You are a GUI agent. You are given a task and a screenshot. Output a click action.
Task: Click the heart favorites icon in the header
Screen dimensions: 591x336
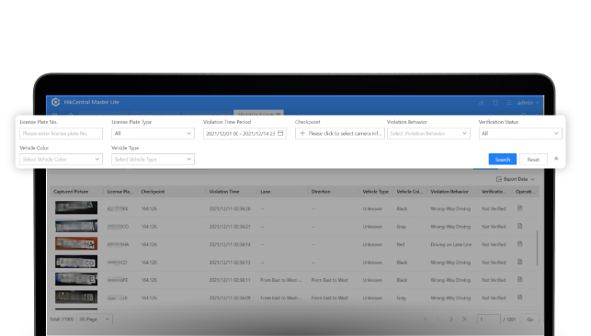pos(495,103)
